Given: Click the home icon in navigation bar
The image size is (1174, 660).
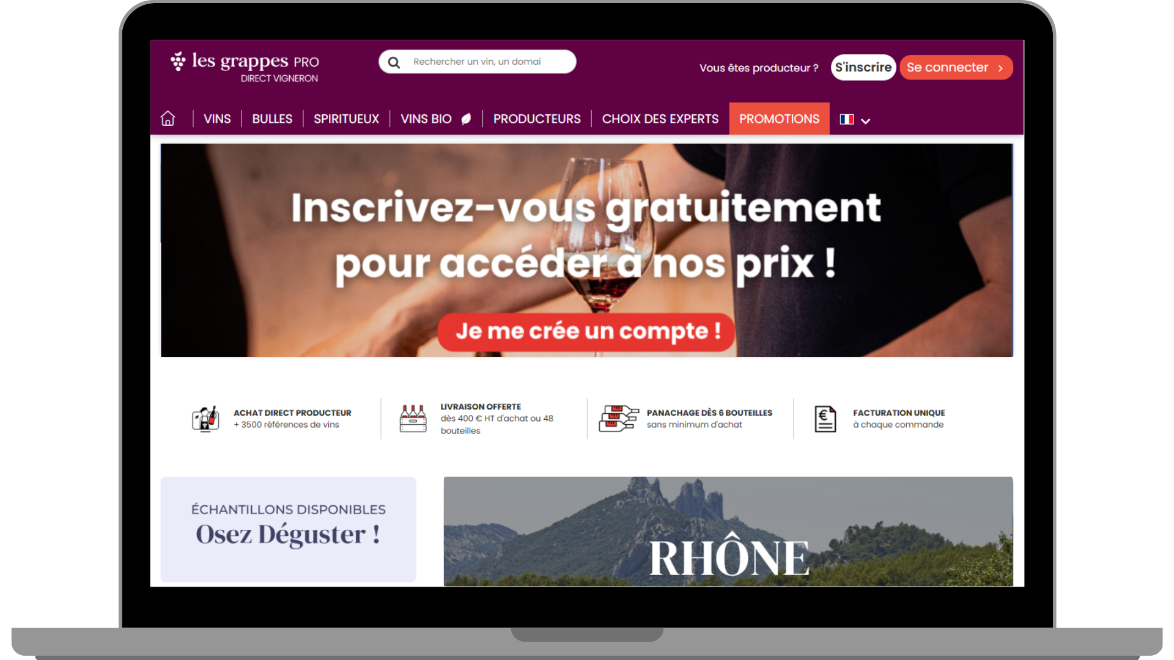Looking at the screenshot, I should 168,119.
